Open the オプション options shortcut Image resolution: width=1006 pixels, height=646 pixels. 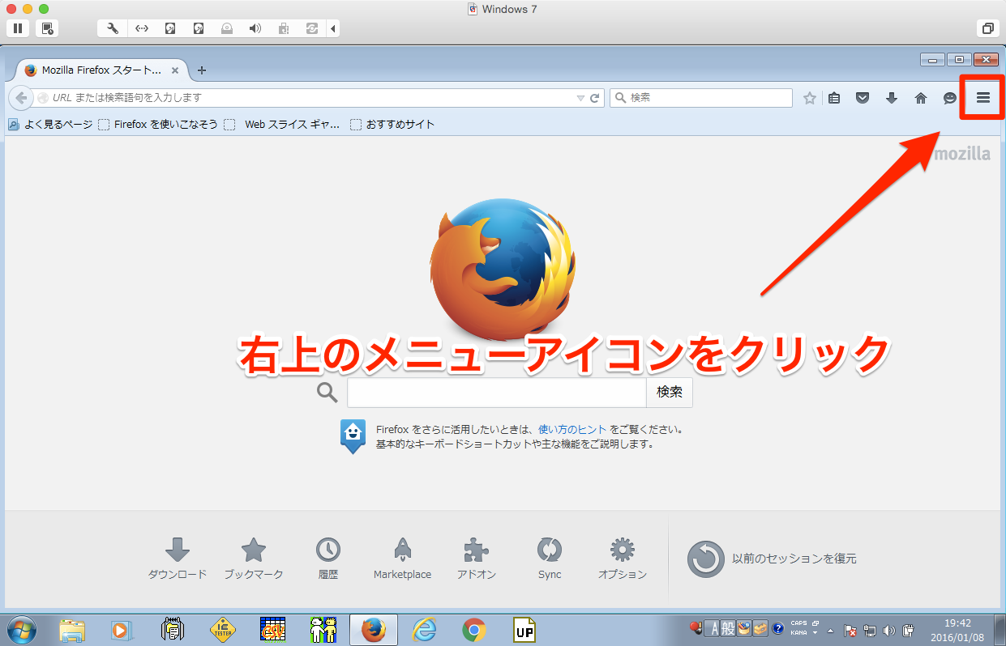tap(623, 559)
